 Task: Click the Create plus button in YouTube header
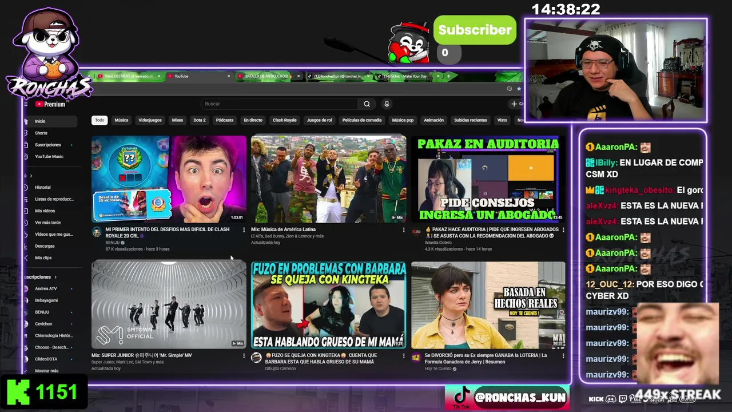[516, 104]
